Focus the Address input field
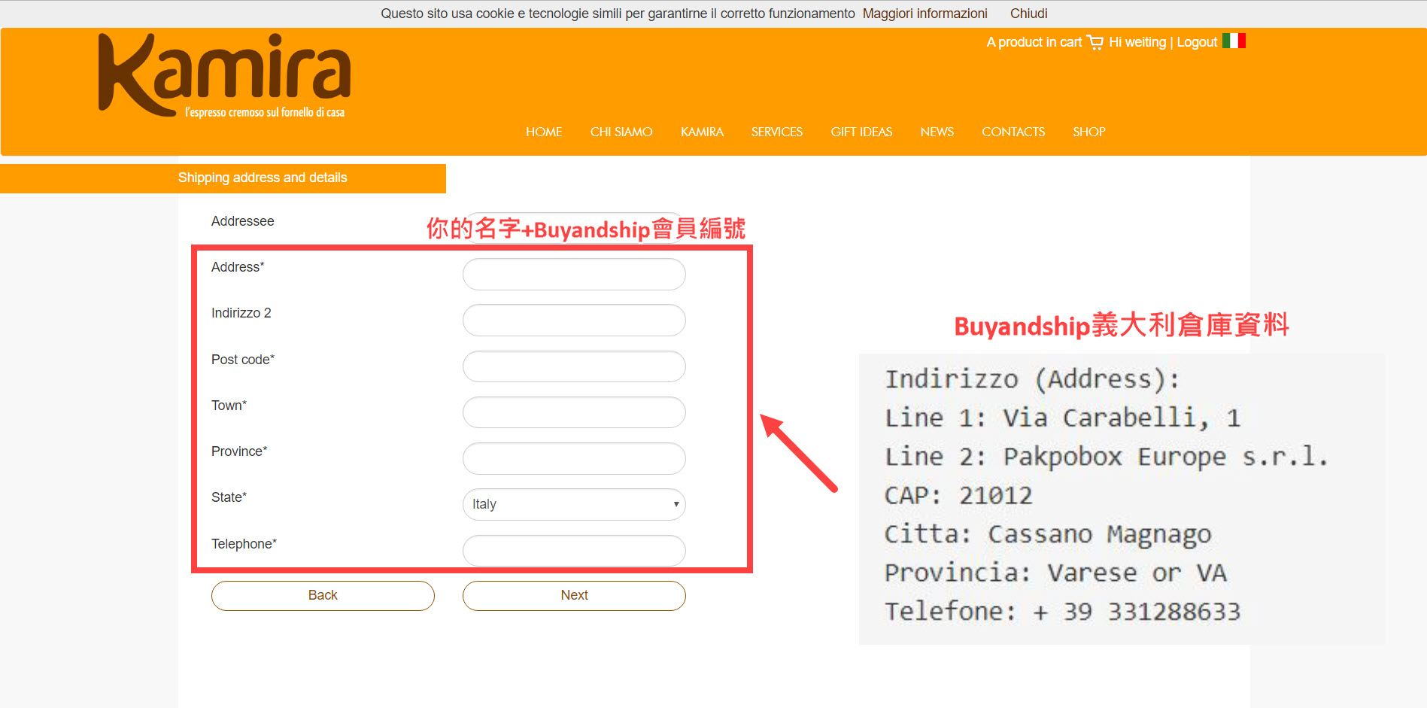Image resolution: width=1427 pixels, height=708 pixels. click(x=574, y=275)
